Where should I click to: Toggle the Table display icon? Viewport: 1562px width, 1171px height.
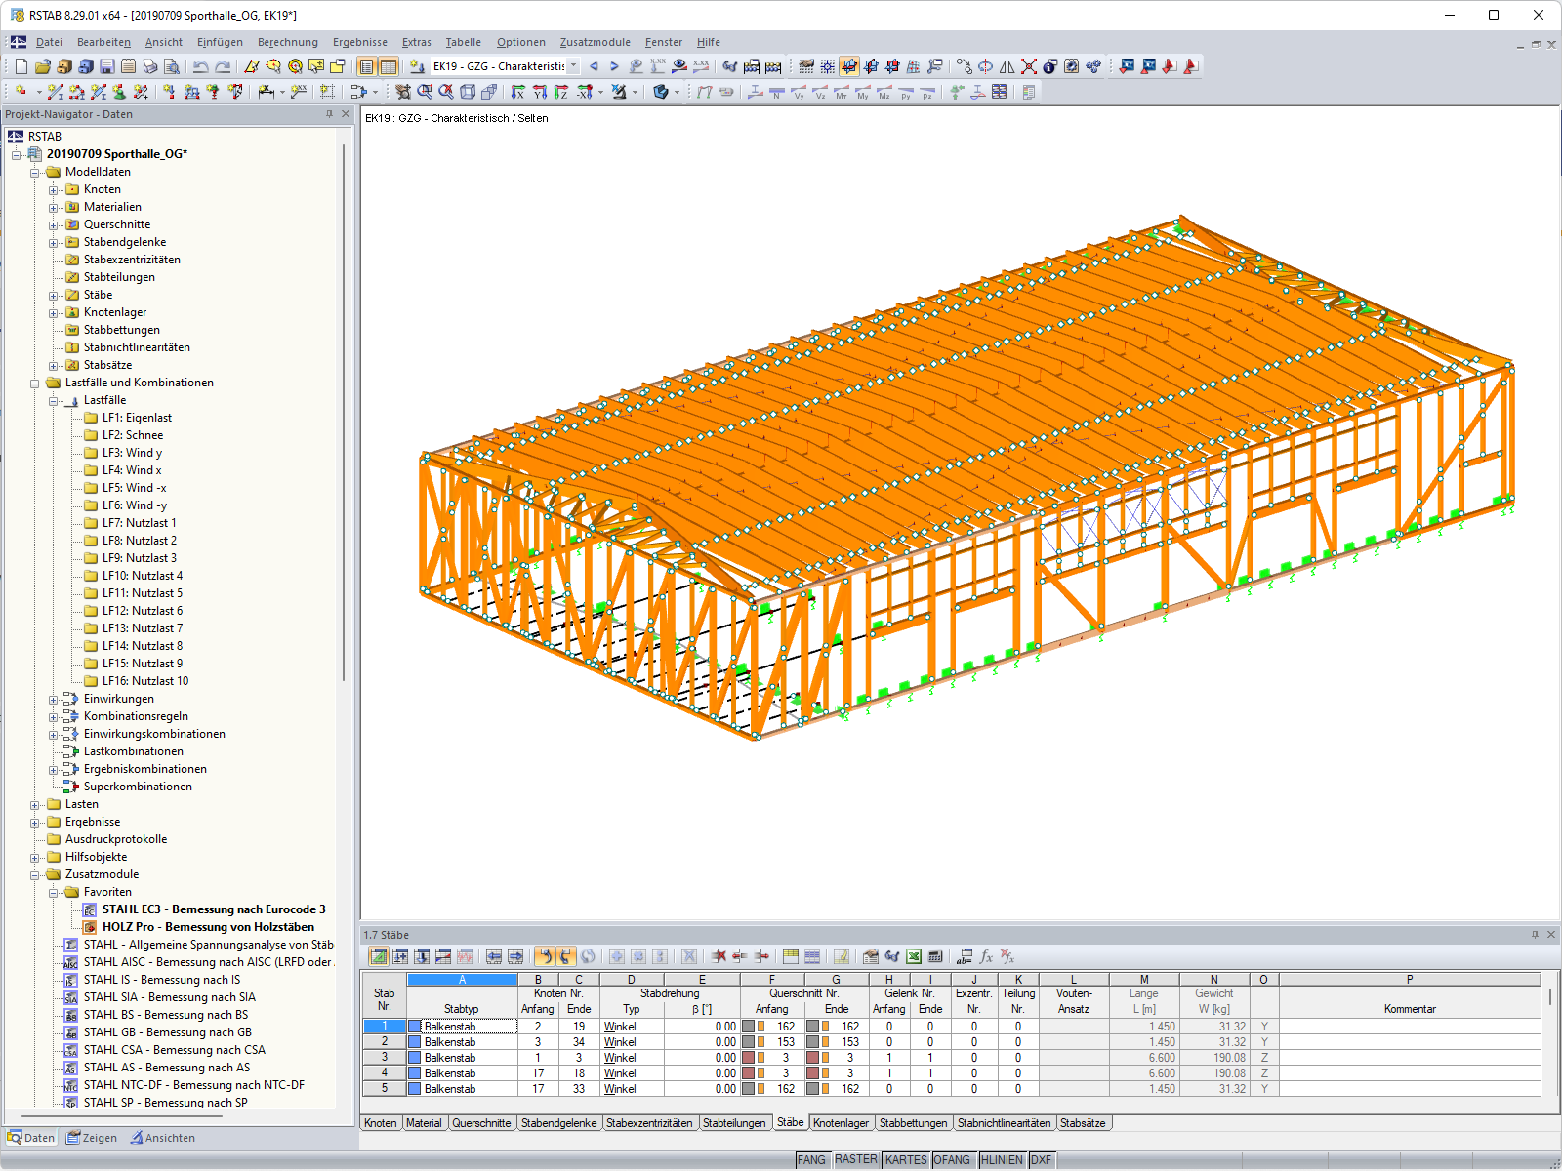(x=388, y=66)
